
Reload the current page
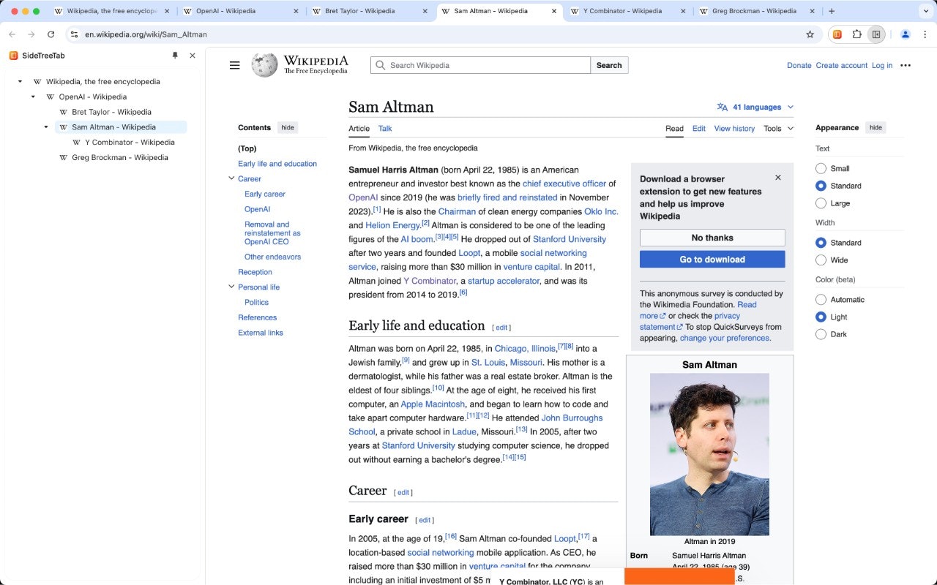(51, 34)
